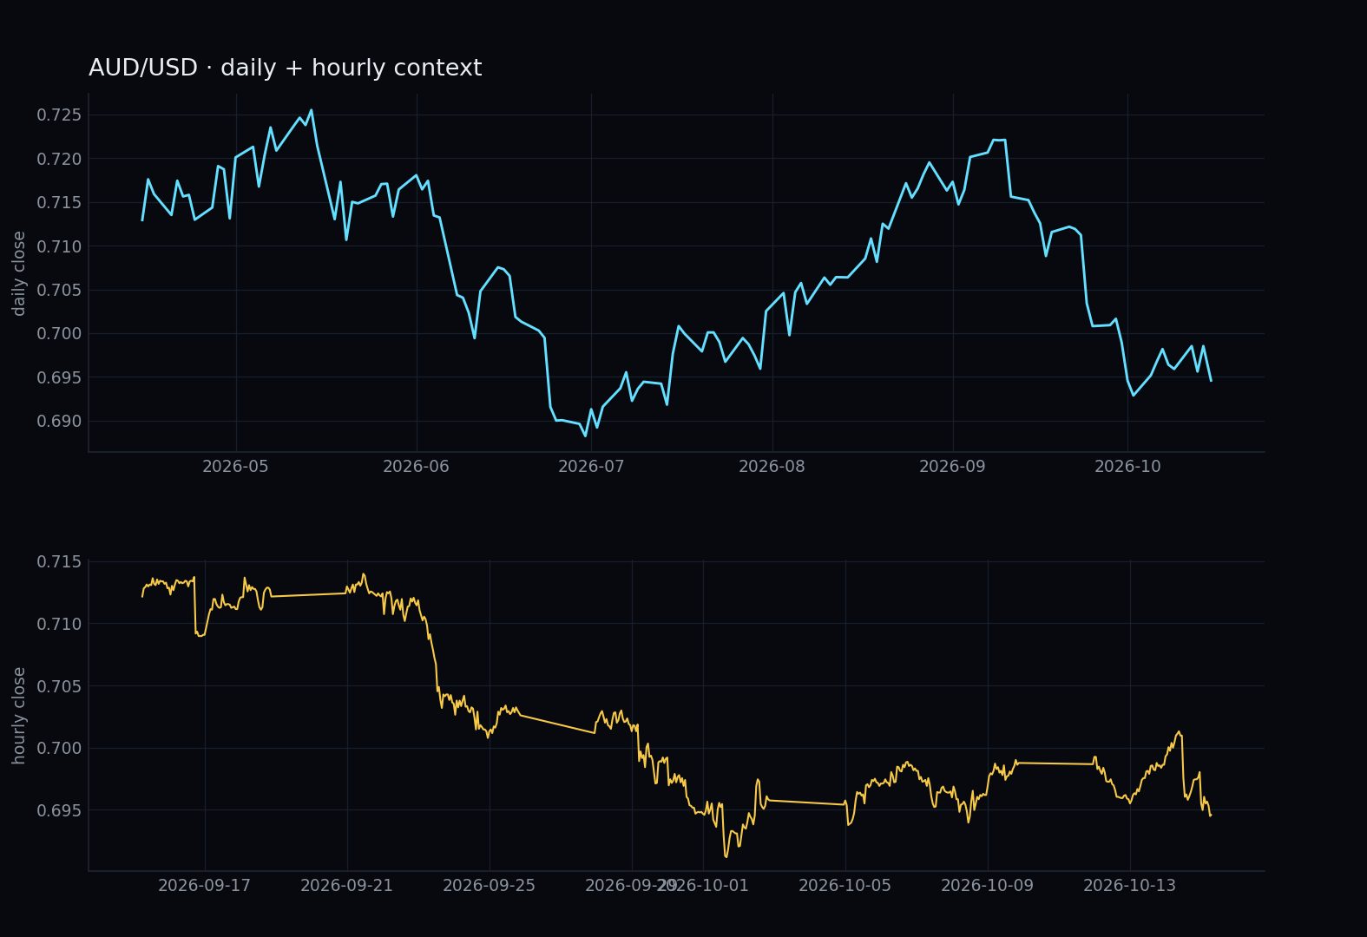Click the 0.715 tick on hourly close axis
The width and height of the screenshot is (1367, 937).
pos(59,561)
